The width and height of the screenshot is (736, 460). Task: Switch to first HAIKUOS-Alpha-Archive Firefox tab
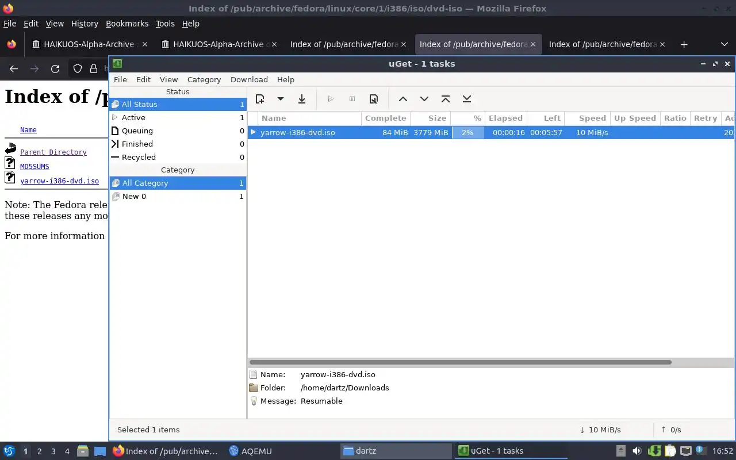[x=89, y=44]
